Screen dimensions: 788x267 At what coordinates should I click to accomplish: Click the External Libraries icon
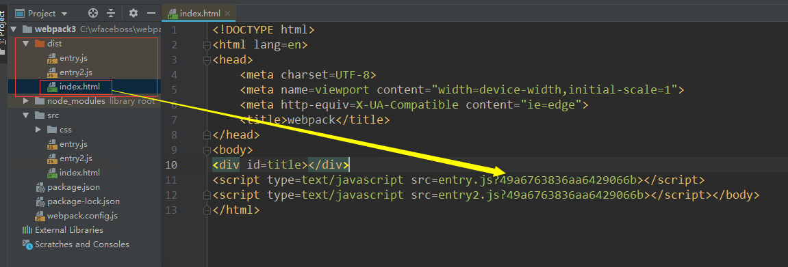[x=27, y=230]
